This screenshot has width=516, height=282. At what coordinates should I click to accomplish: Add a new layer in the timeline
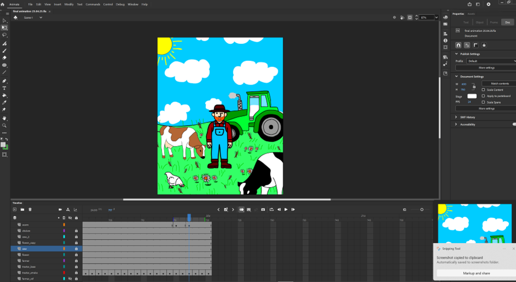pyautogui.click(x=15, y=210)
